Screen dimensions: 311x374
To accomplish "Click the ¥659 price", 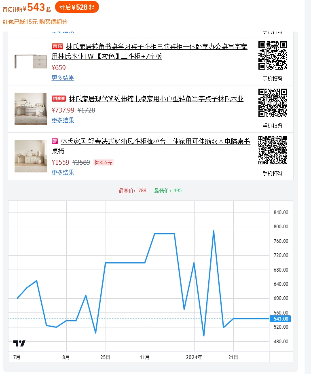I will [59, 68].
